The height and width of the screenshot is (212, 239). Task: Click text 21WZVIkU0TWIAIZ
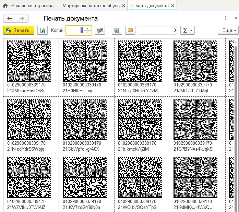coord(26,207)
